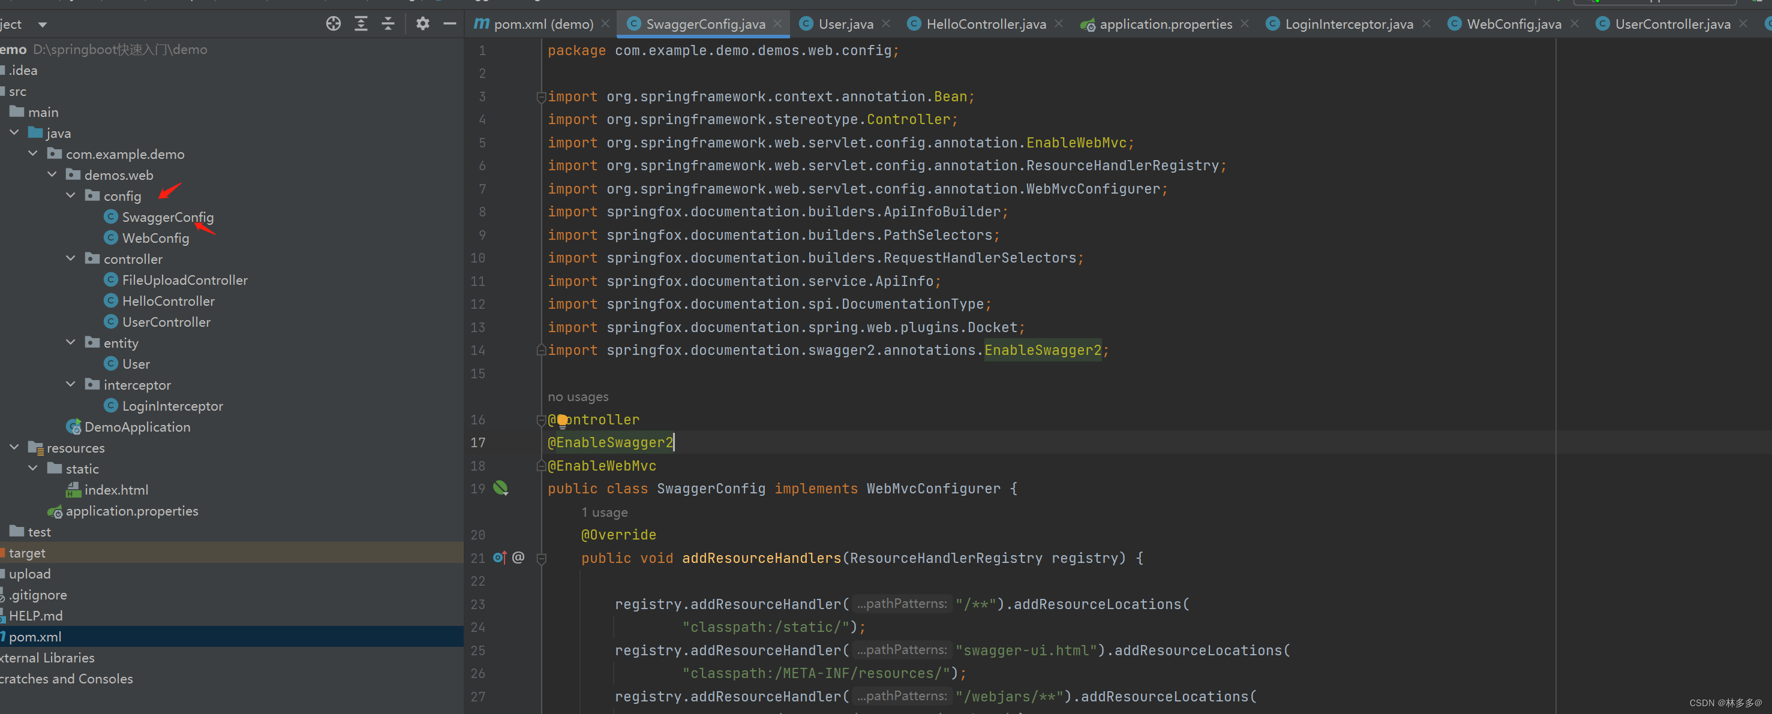Switch to WebConfig.java tab

[1514, 24]
